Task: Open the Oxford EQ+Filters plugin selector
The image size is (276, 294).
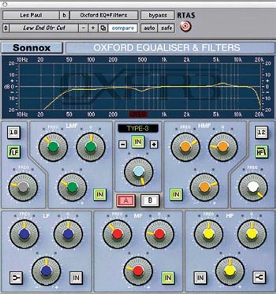Action: click(x=104, y=15)
